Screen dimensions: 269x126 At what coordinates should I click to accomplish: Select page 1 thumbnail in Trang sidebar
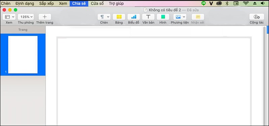23,54
